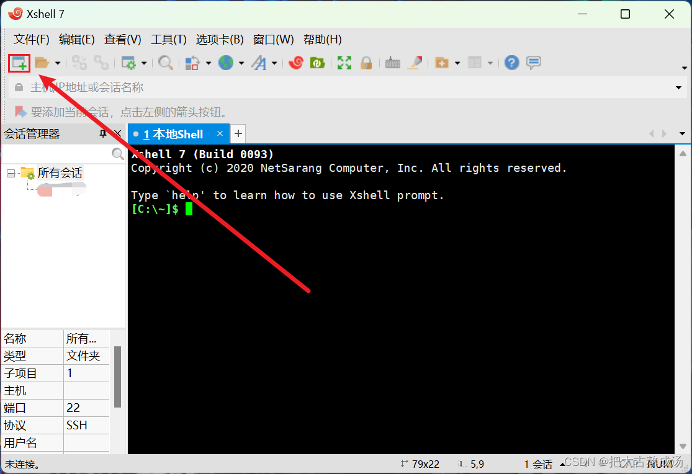The height and width of the screenshot is (474, 692).
Task: Expand the folder-plus dropdown arrow
Action: click(457, 63)
